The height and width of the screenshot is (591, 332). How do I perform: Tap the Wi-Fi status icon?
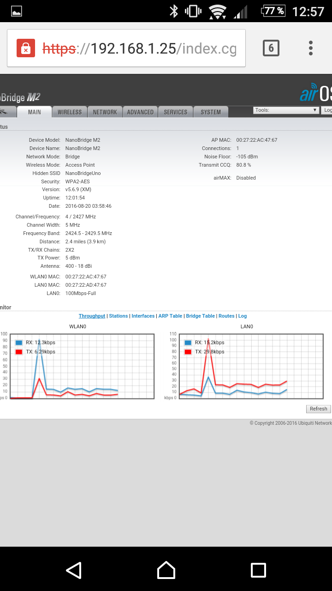217,12
